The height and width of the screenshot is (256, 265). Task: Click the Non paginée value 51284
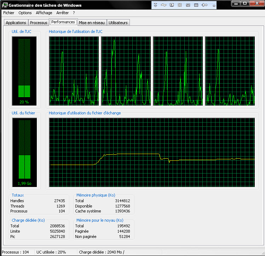point(125,237)
